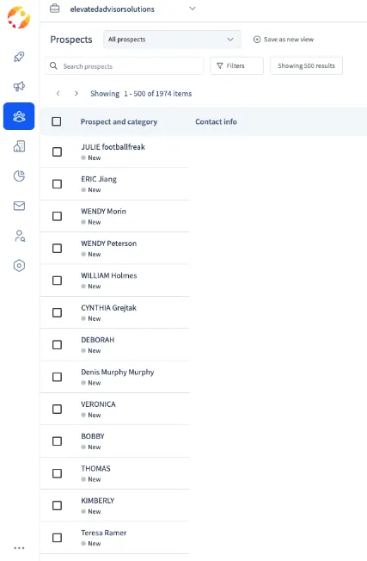This screenshot has width=367, height=561.
Task: Tick the checkbox for JULIE footballfreak
Action: click(x=58, y=151)
